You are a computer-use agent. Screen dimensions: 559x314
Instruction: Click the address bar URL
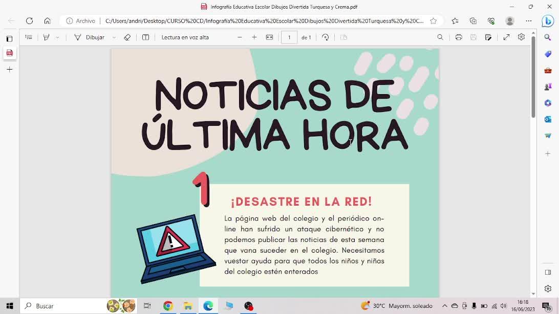click(264, 20)
